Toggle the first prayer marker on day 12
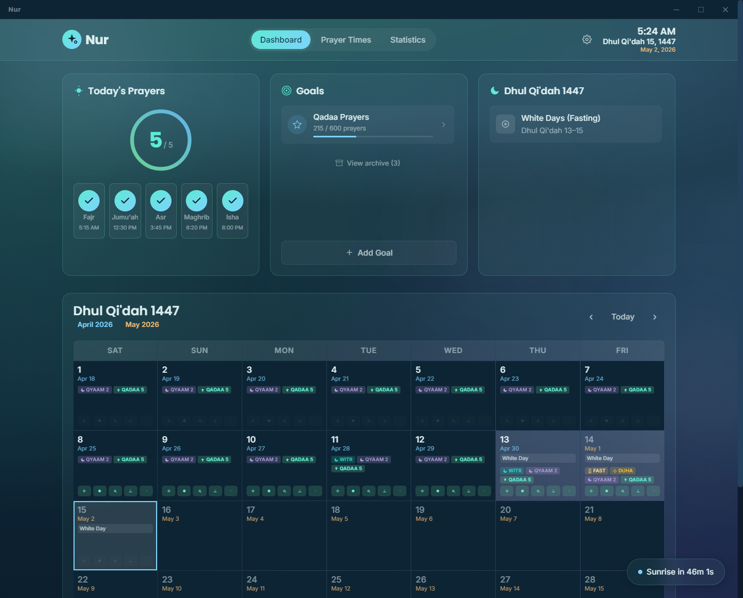 (422, 491)
